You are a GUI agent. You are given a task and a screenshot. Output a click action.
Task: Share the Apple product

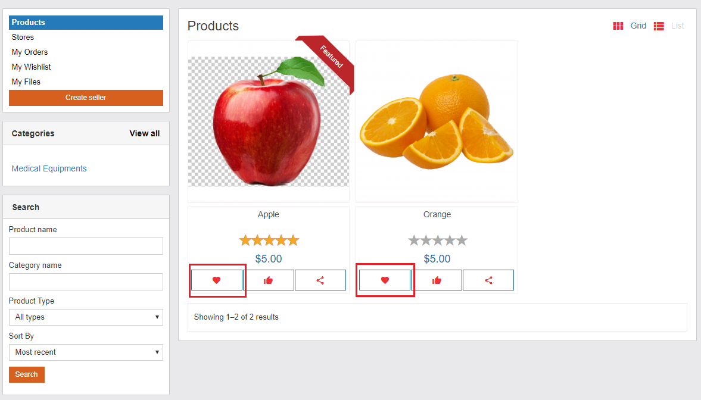320,280
